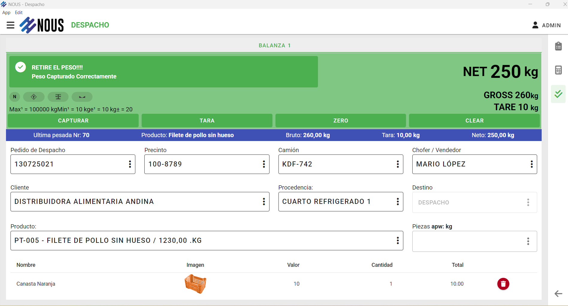
Task: Delete the Canasta Naranja row
Action: [503, 284]
